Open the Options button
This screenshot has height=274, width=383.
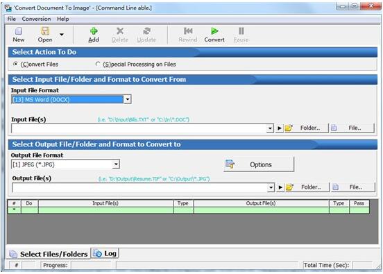tap(259, 164)
